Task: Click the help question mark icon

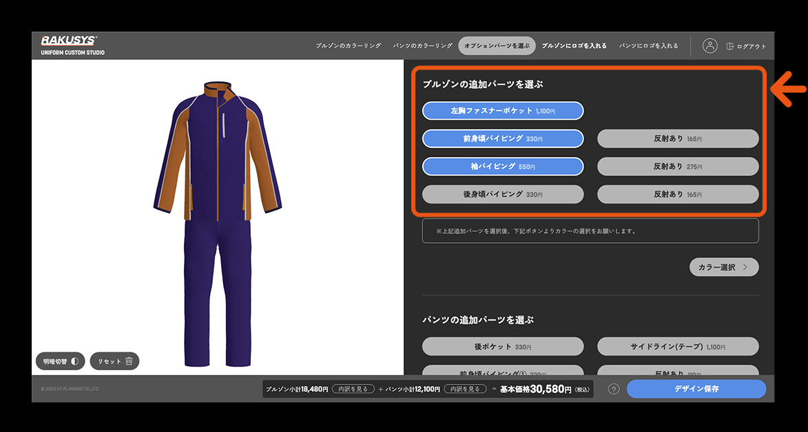Action: [x=614, y=389]
